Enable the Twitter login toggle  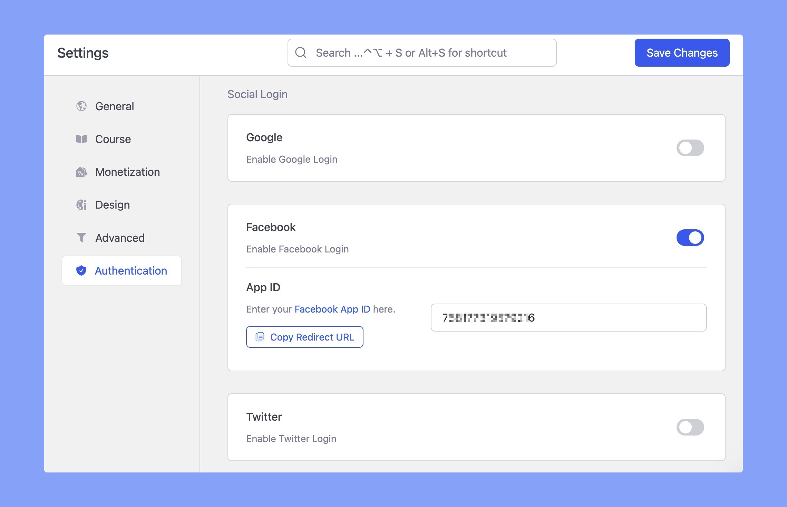(690, 427)
